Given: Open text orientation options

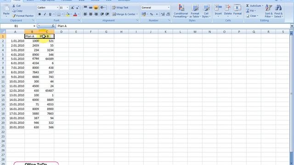Looking at the screenshot, I should point(102,7).
